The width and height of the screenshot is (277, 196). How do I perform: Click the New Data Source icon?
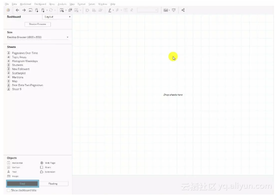pos(37,10)
